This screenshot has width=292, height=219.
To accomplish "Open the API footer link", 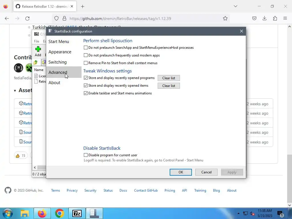I will (184, 190).
